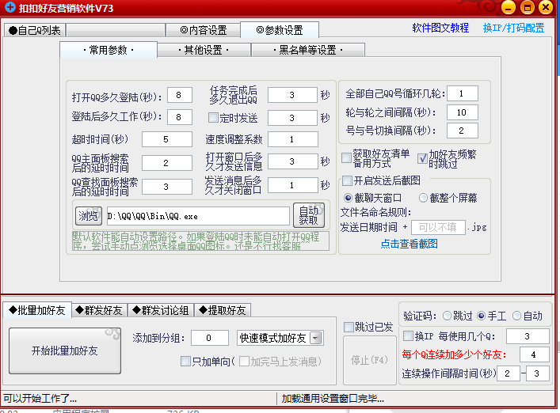Image resolution: width=560 pixels, height=413 pixels.
Task: Click the 可以不填 filename field
Action: tap(438, 227)
